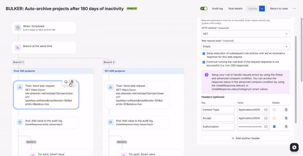
Task: Click the Branch at the same time icon
Action: 18,47
